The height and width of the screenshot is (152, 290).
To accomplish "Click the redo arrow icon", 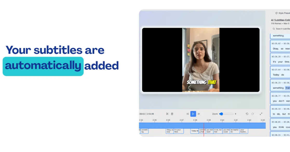I will 253,114.
